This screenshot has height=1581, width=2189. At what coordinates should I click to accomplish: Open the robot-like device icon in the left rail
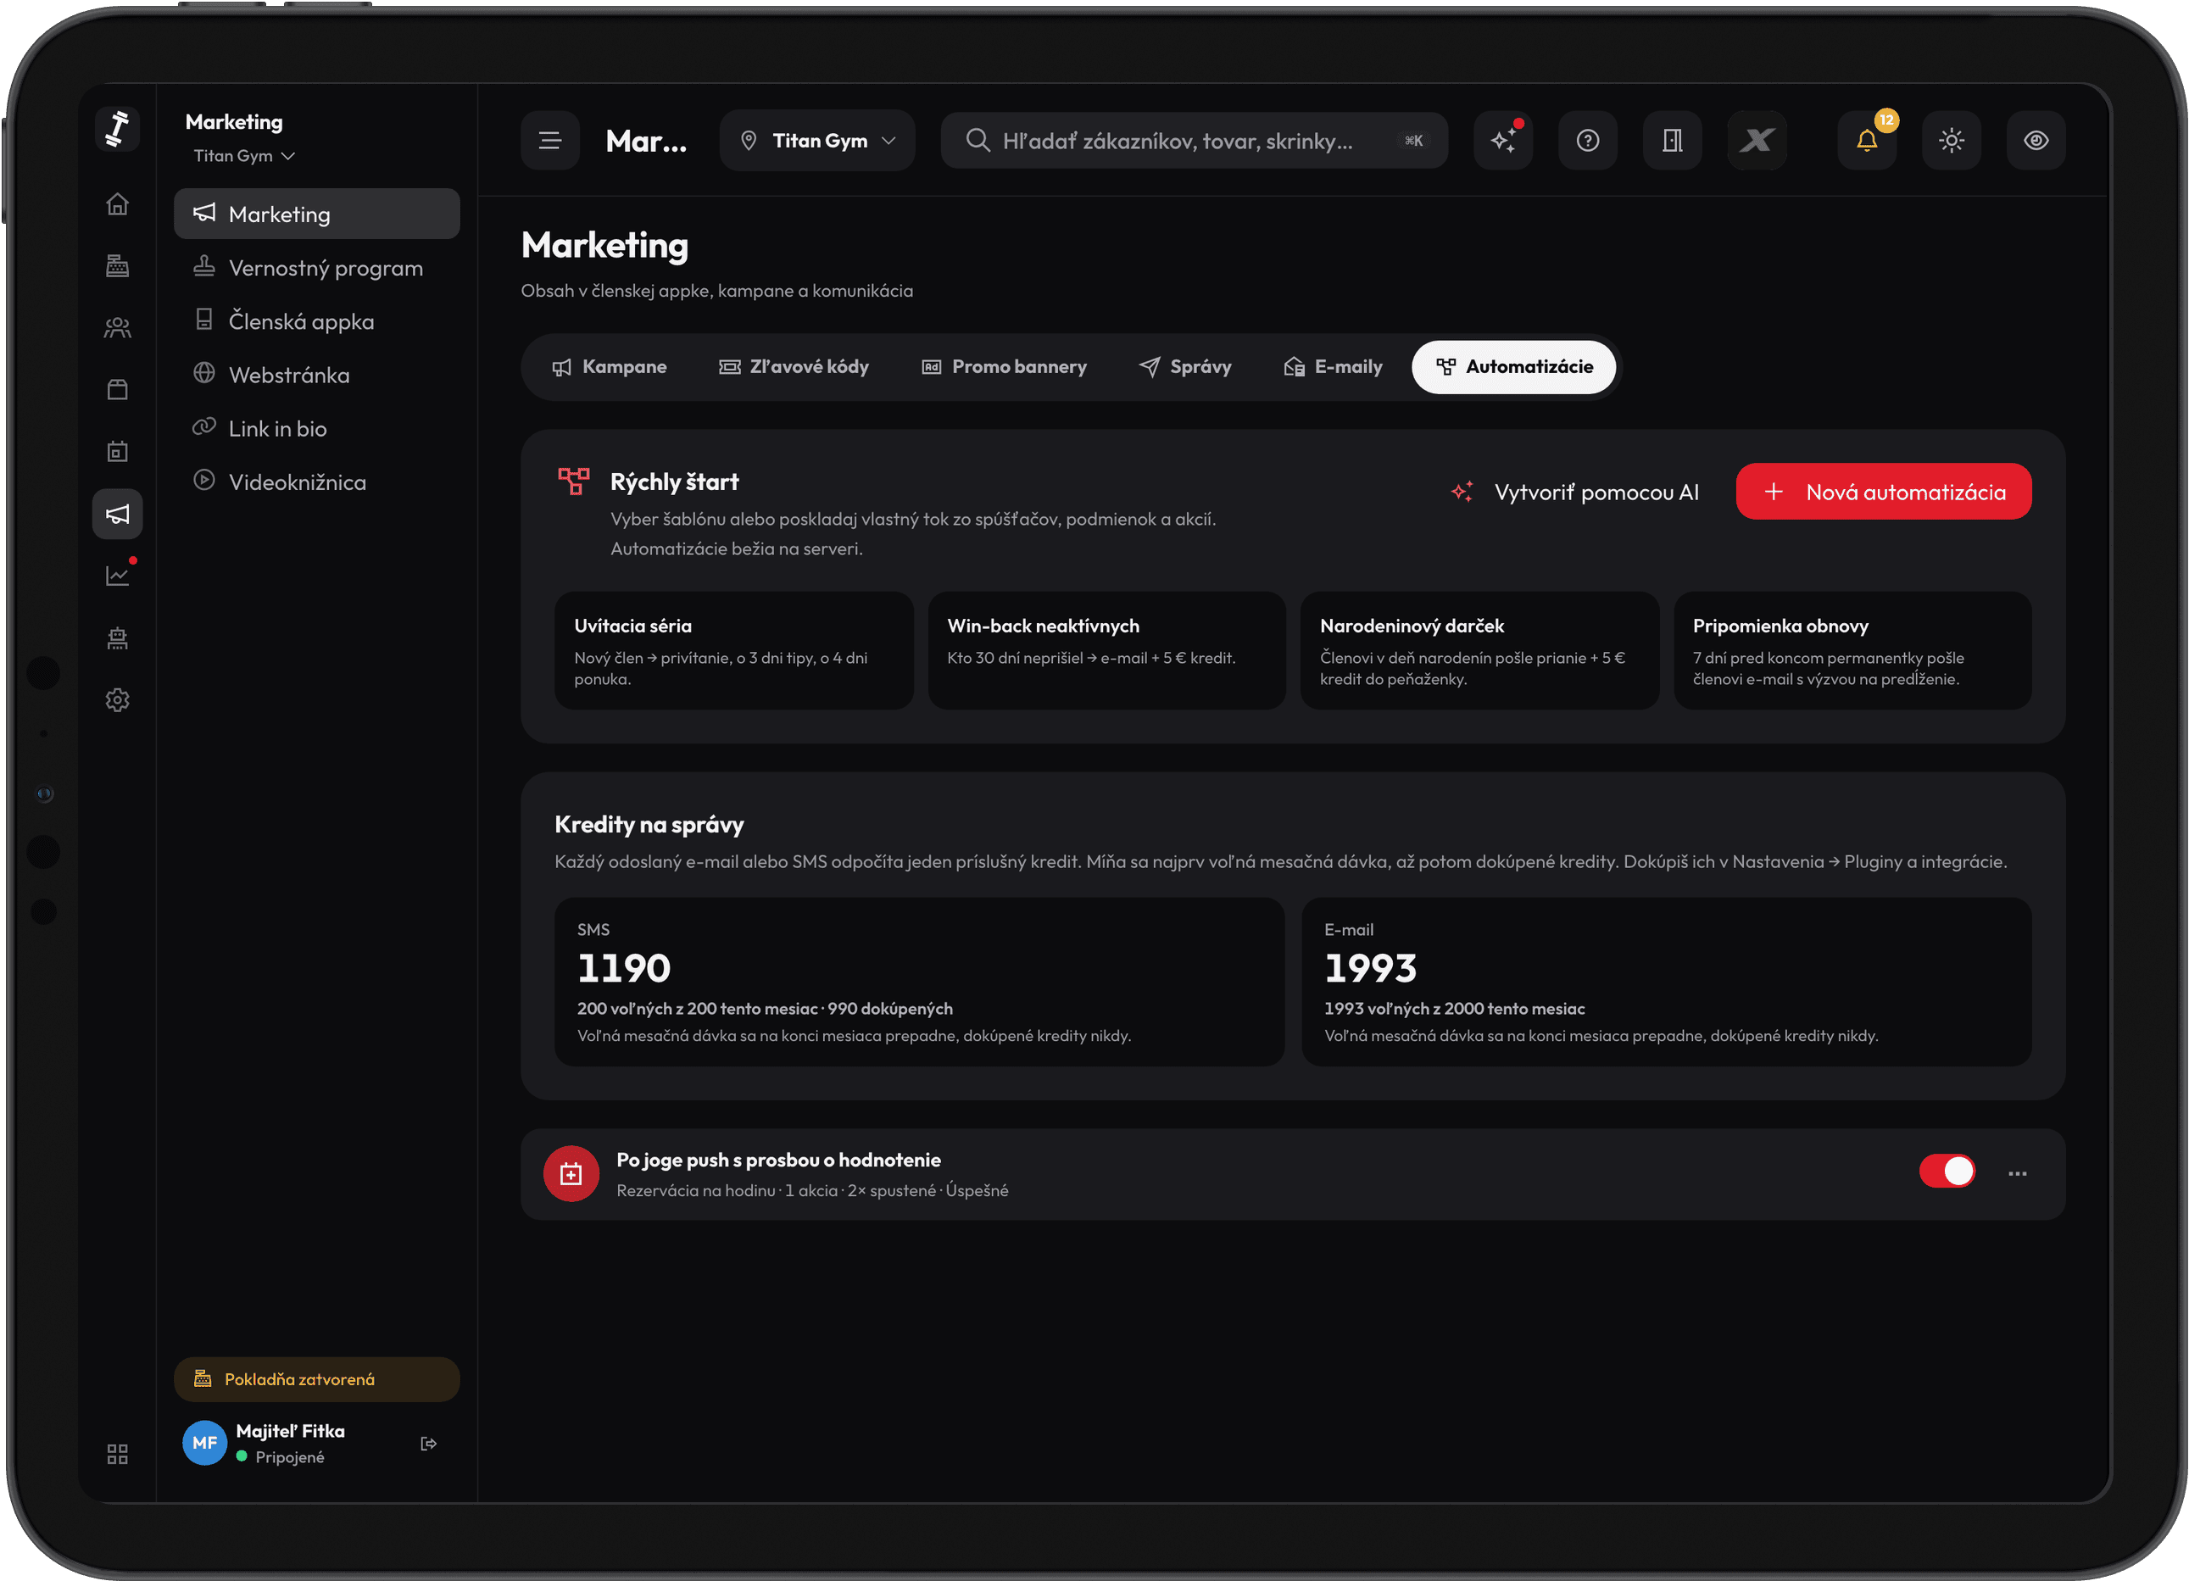(x=117, y=638)
